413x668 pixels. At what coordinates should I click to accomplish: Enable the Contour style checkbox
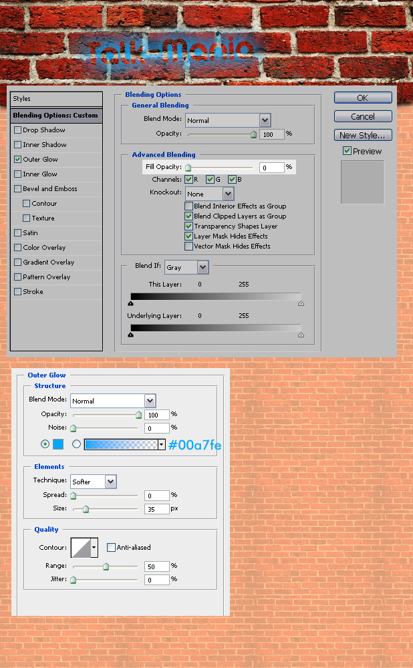pyautogui.click(x=27, y=204)
